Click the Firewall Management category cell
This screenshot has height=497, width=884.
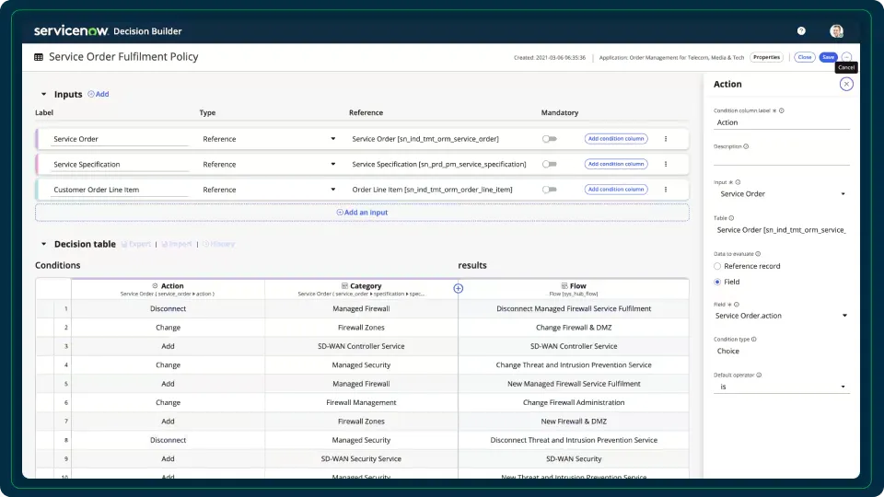pos(361,402)
